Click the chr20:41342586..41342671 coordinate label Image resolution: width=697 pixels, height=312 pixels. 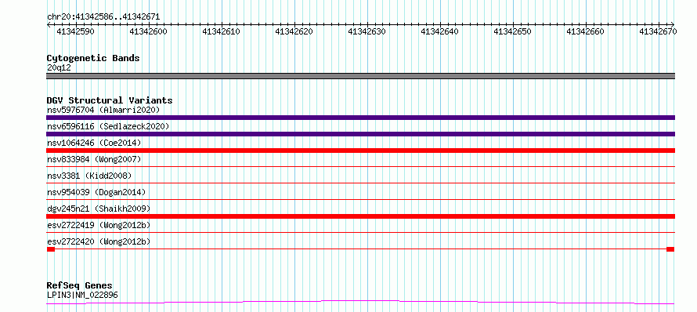[x=103, y=17]
